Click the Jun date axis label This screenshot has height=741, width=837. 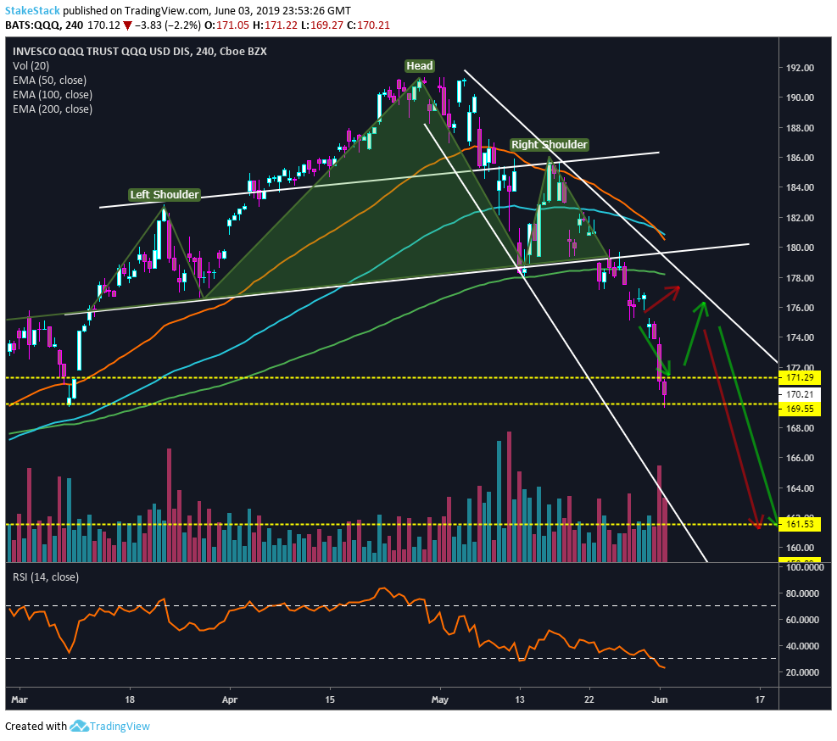pyautogui.click(x=660, y=699)
